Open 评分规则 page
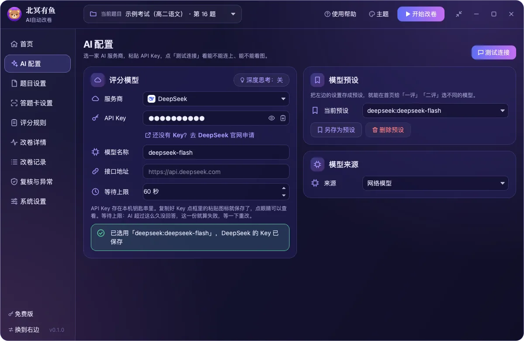524x341 pixels. tap(38, 123)
